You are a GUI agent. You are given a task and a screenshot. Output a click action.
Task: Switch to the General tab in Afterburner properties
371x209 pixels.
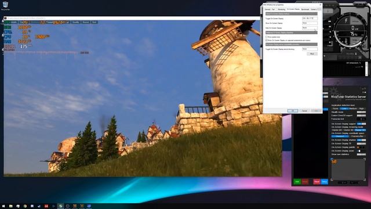267,9
